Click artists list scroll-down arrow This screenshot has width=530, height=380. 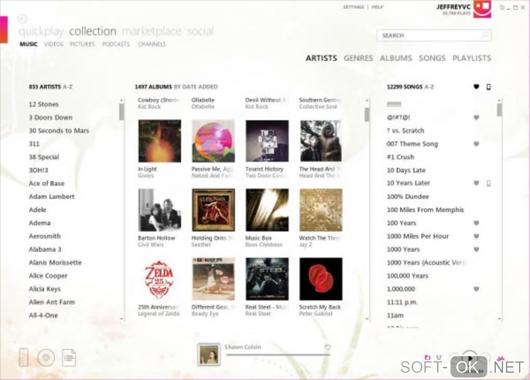[x=122, y=319]
